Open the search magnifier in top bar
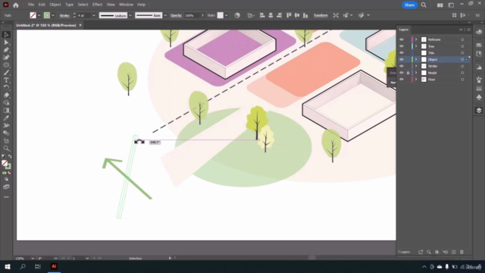This screenshot has width=485, height=273. [x=424, y=5]
